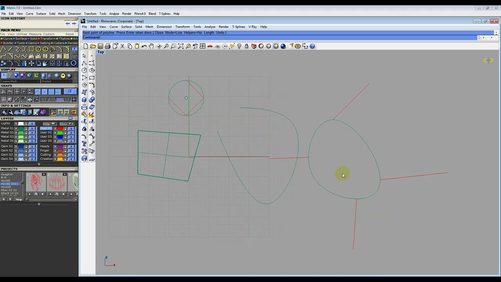501x282 pixels.
Task: Click the Undo option in command prompt
Action: point(220,33)
